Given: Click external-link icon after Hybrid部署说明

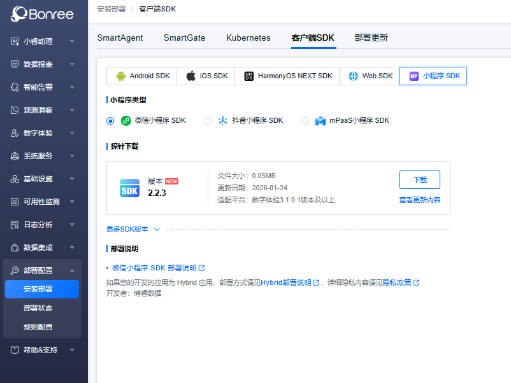Looking at the screenshot, I should pos(316,282).
